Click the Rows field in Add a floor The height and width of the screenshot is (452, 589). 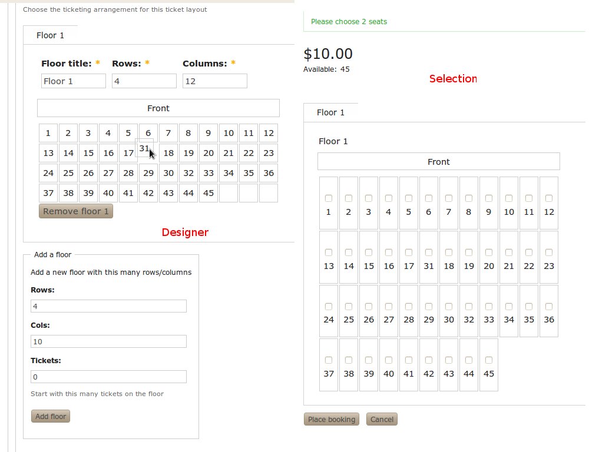(108, 306)
